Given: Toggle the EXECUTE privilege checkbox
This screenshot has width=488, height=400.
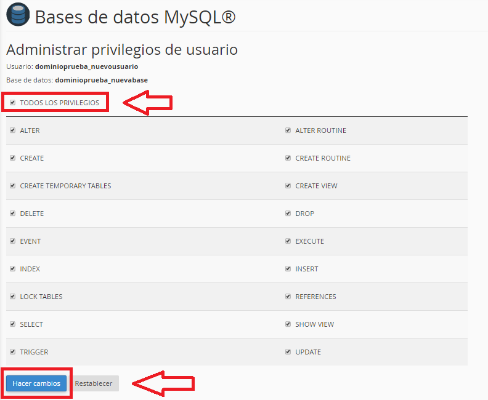Looking at the screenshot, I should tap(288, 241).
